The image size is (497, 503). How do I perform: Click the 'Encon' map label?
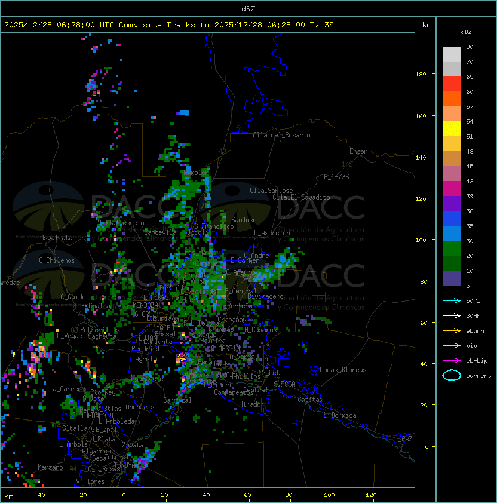pyautogui.click(x=358, y=151)
